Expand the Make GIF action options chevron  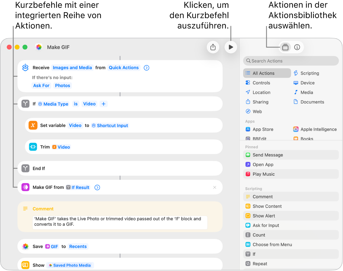click(x=97, y=187)
